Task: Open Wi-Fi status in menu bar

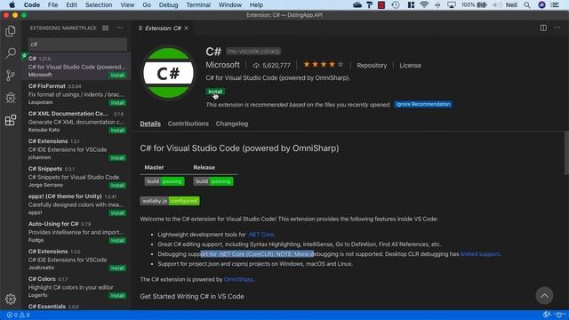Action: tap(423, 4)
